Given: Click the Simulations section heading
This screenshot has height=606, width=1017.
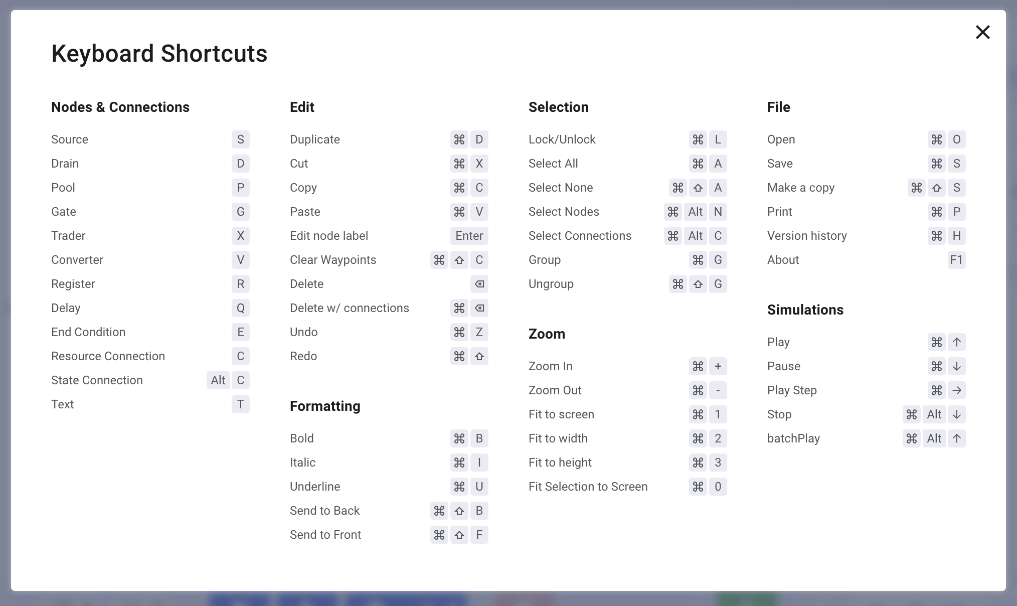Looking at the screenshot, I should point(805,310).
